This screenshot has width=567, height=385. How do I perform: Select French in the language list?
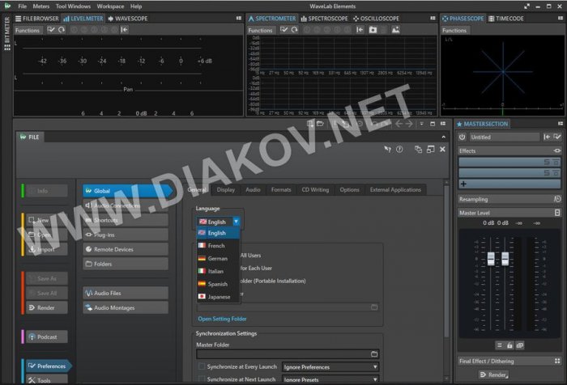click(x=218, y=246)
